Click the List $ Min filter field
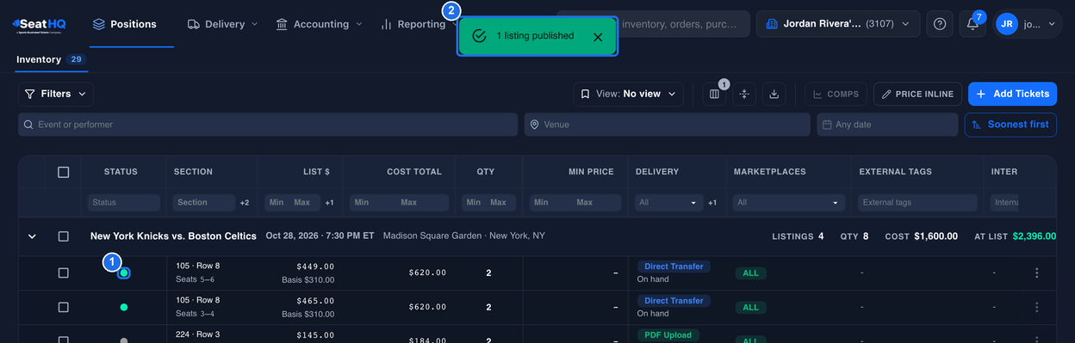The height and width of the screenshot is (343, 1075). coord(277,203)
